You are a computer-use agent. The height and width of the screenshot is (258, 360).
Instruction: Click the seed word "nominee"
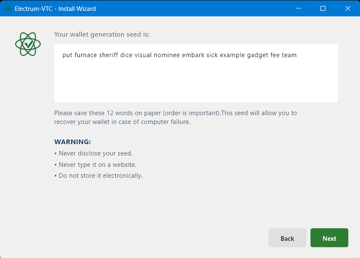[167, 55]
